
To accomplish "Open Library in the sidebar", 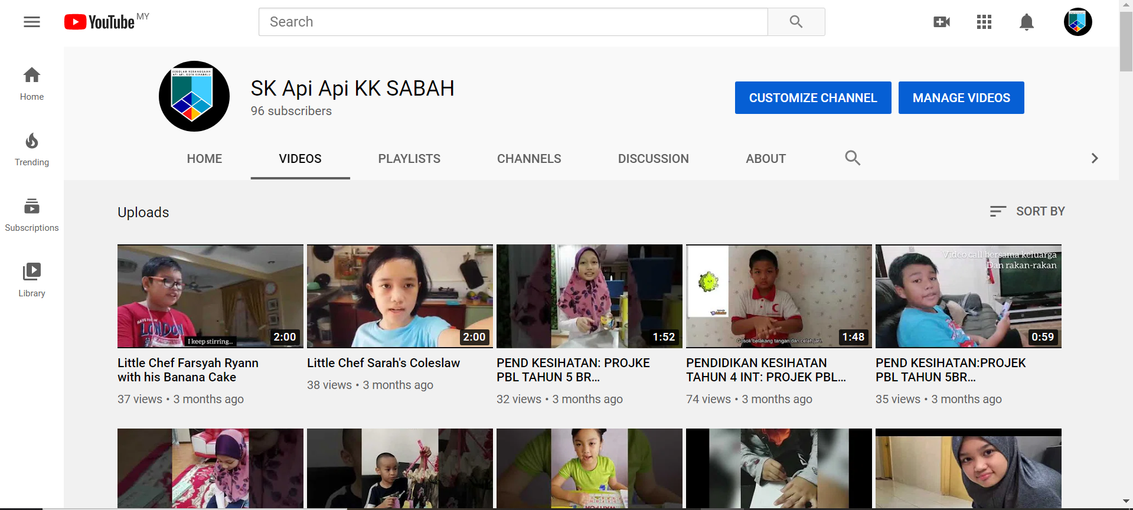I will click(32, 280).
